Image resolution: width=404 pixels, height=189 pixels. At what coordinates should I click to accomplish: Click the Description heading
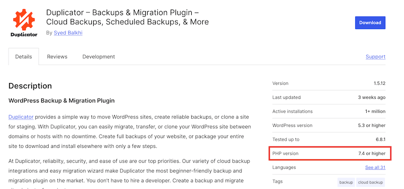[30, 86]
